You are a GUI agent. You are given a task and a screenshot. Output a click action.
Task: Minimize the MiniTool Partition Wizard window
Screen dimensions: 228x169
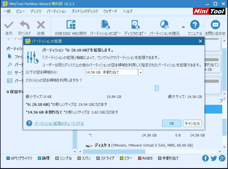click(207, 4)
